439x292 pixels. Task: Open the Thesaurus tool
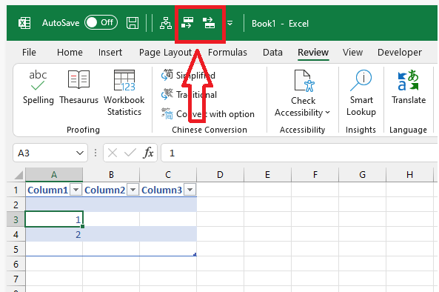coord(79,87)
